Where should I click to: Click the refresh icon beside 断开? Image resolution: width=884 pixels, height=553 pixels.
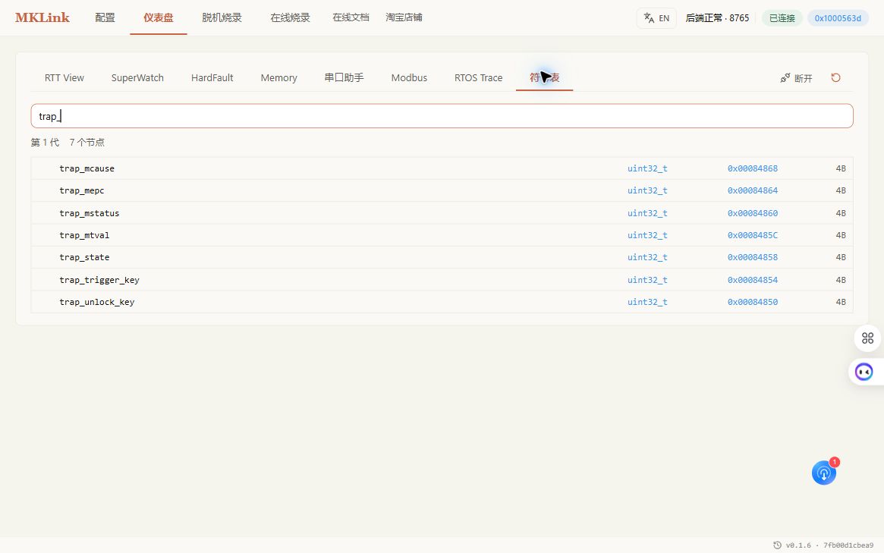835,78
